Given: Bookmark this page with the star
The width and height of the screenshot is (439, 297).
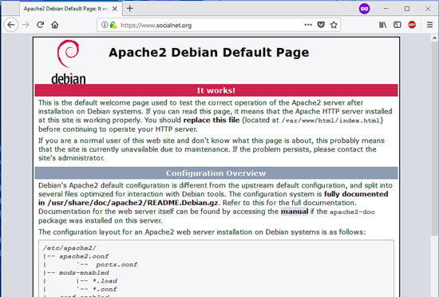Looking at the screenshot, I should click(x=334, y=25).
